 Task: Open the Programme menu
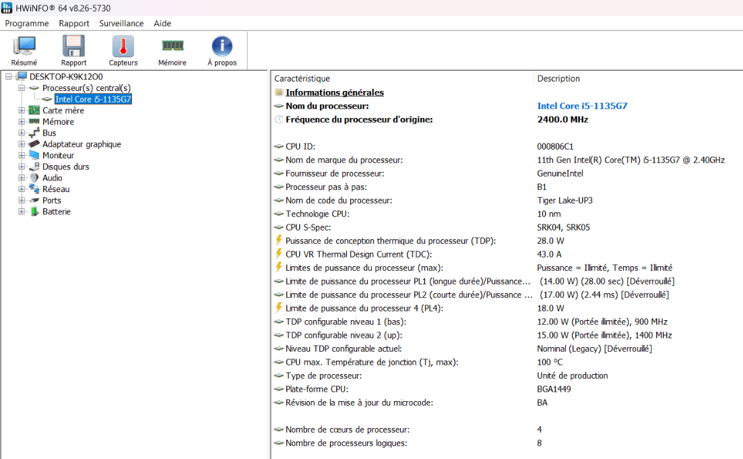click(27, 23)
